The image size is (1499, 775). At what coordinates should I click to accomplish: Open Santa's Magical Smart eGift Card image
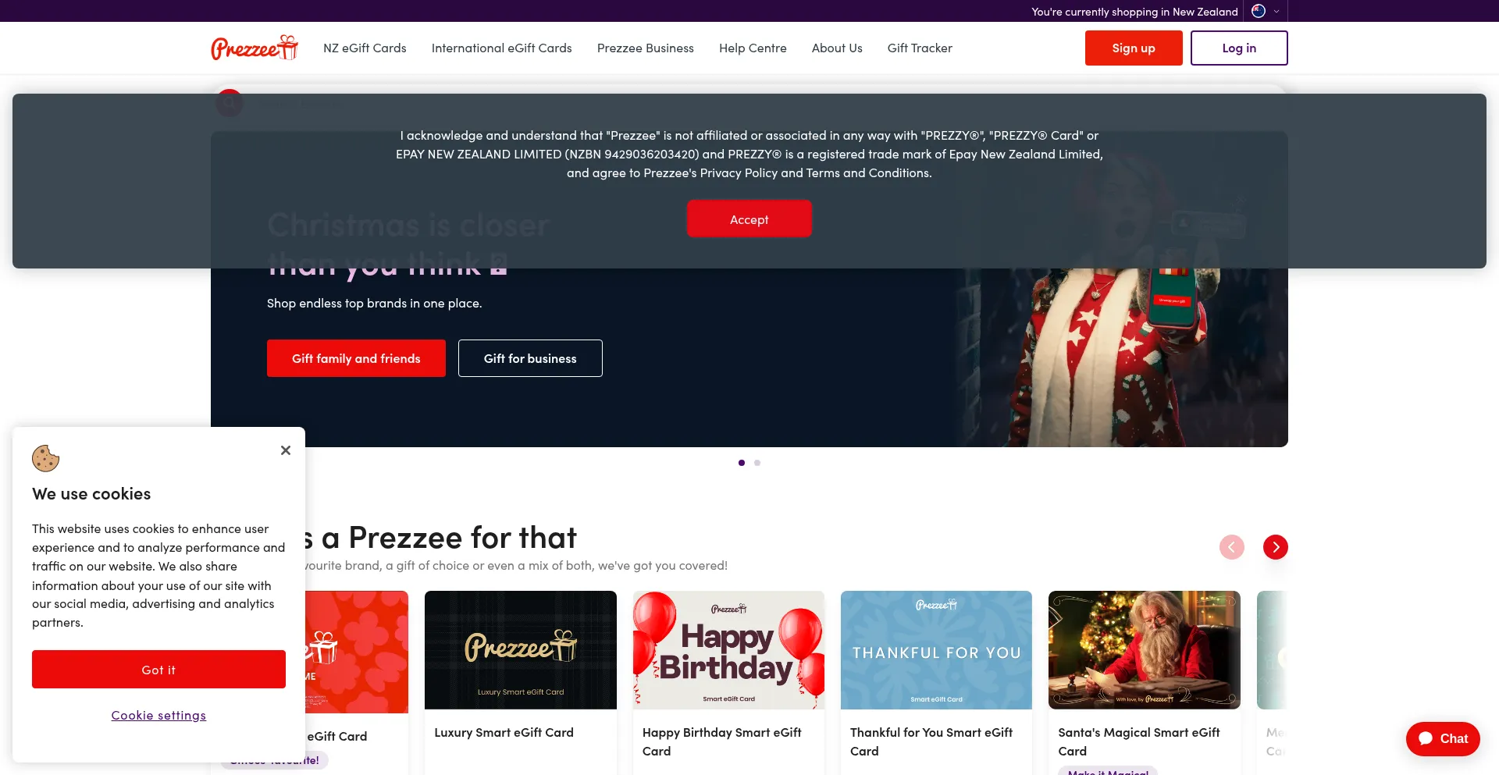(1144, 650)
